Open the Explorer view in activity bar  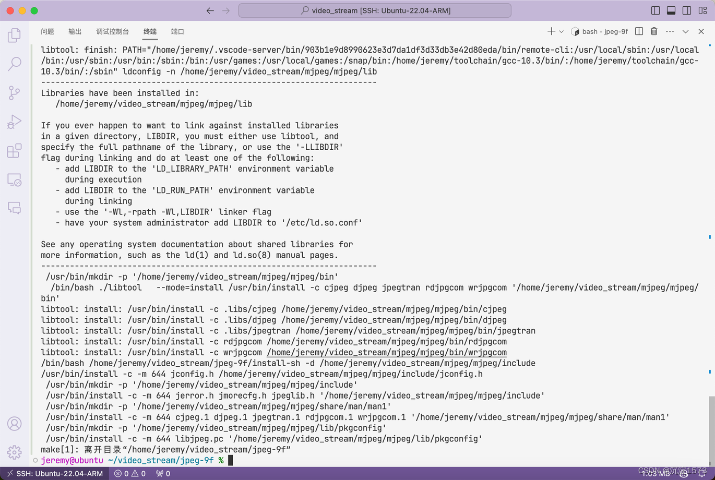click(14, 35)
